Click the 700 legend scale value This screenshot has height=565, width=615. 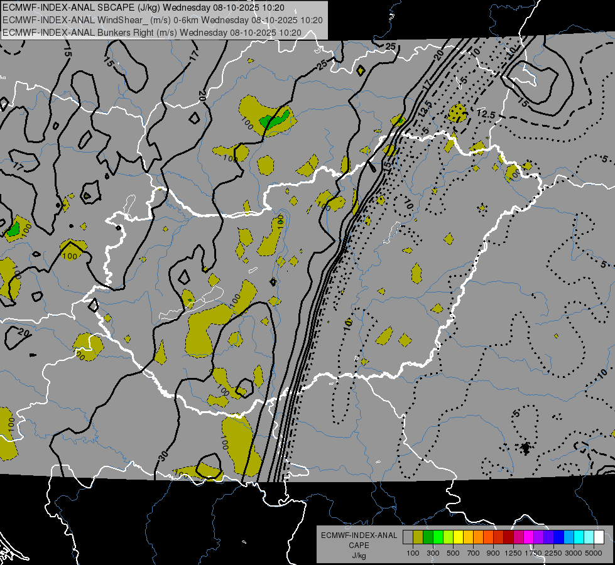[x=474, y=553]
